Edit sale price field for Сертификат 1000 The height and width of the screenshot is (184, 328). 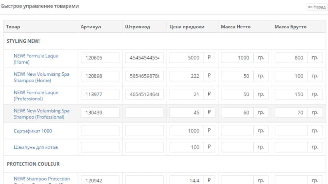[x=187, y=131]
